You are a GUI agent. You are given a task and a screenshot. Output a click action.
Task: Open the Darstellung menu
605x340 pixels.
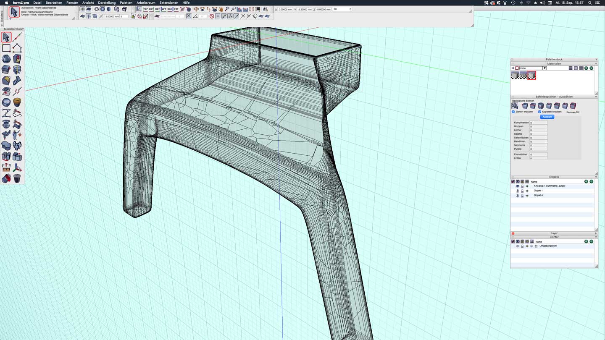click(x=107, y=3)
